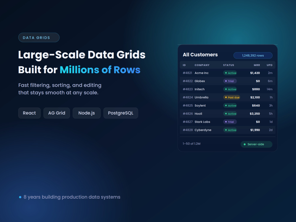Viewport: 296px width, 222px height.
Task: Click Globex's Trial status badge
Action: 230,81
